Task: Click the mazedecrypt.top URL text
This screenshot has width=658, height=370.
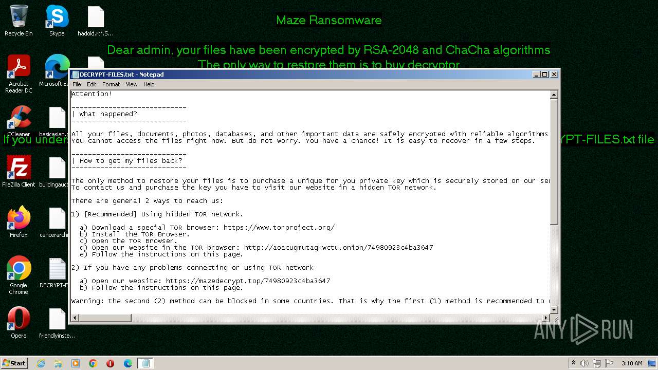Action: point(248,281)
